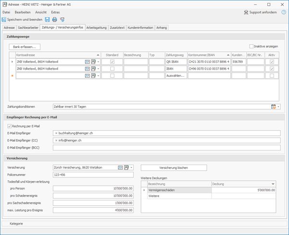Open Versicherung dropdown arrow

(x=131, y=167)
